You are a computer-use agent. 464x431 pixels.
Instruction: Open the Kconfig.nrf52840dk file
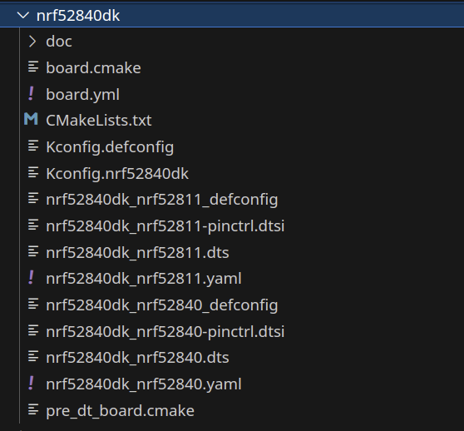[x=117, y=173]
